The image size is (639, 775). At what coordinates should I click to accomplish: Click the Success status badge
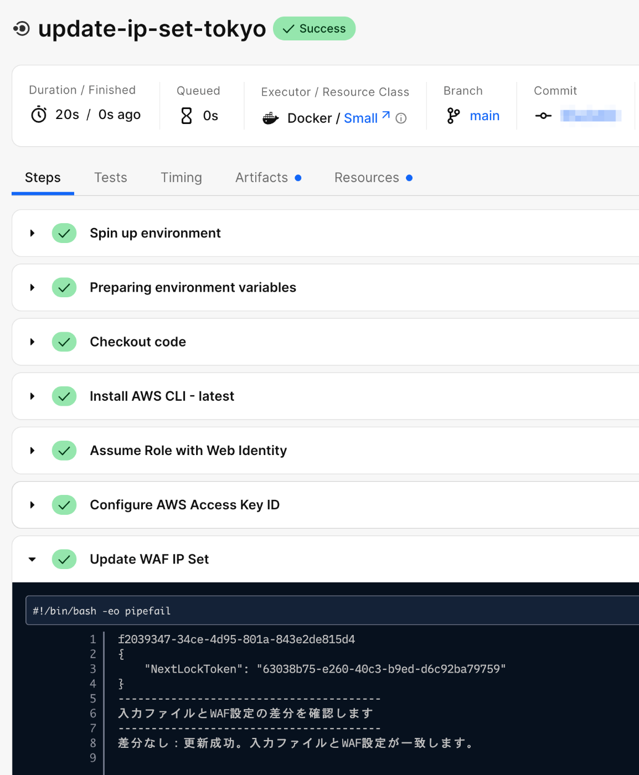(x=315, y=29)
